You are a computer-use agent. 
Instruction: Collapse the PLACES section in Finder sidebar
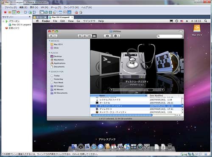click(x=49, y=53)
